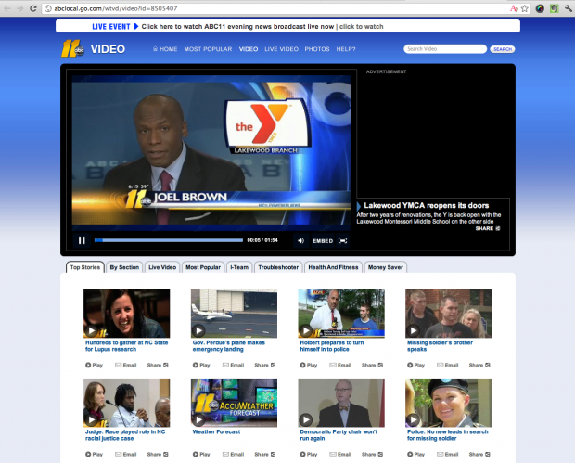The width and height of the screenshot is (575, 463).
Task: Click Share under Missing soldier's brother story
Action: pos(479,365)
